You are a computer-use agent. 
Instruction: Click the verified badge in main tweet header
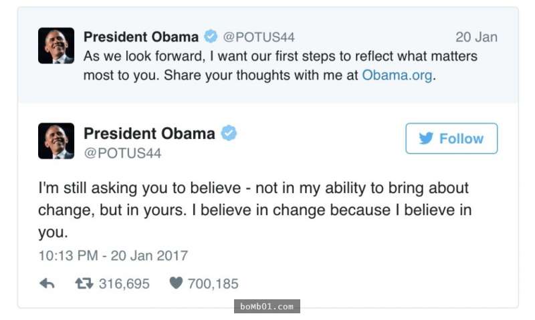coord(229,133)
